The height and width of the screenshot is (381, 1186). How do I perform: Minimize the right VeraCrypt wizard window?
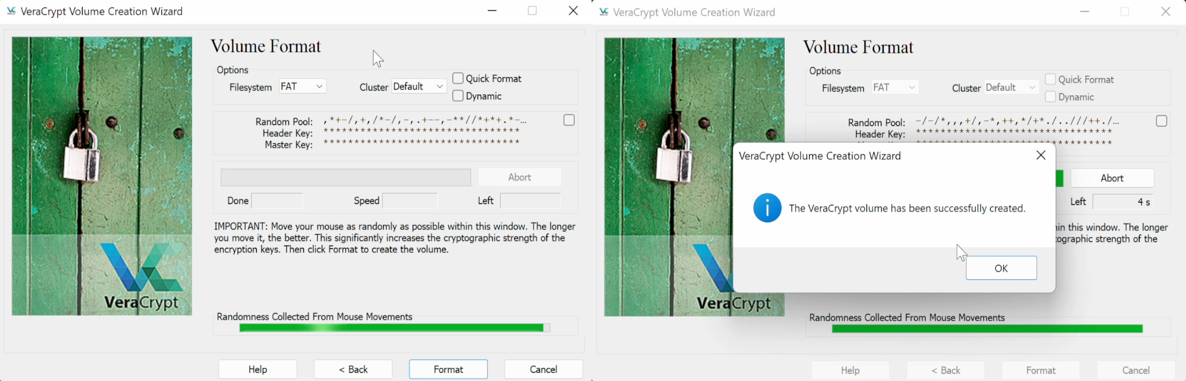pyautogui.click(x=1085, y=12)
